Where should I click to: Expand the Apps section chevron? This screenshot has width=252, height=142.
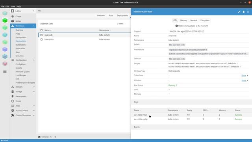[34, 106]
